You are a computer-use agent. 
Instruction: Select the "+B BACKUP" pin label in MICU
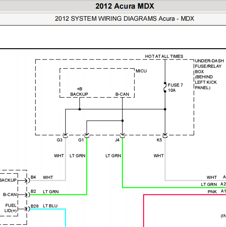79,91
